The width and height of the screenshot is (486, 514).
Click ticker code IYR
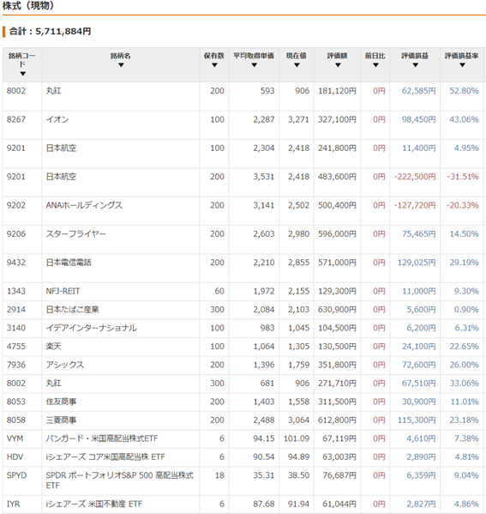(x=13, y=504)
